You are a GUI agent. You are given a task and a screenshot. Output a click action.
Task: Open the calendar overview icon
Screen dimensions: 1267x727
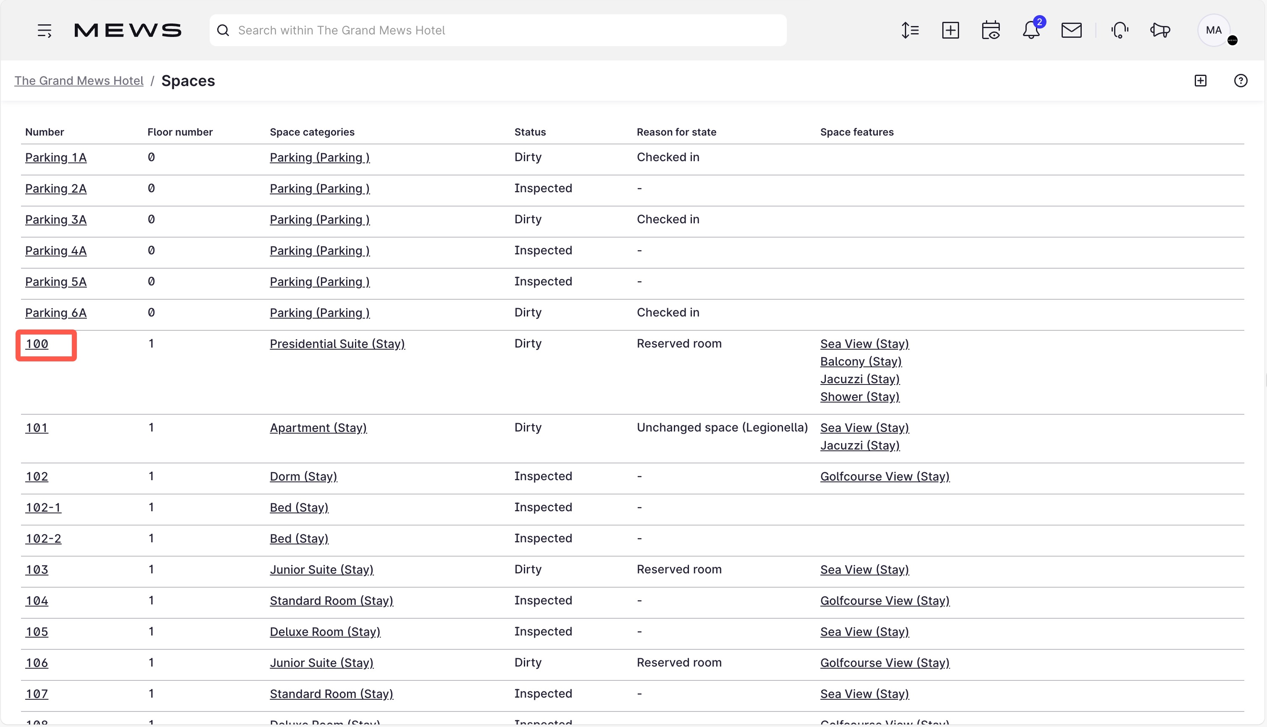click(x=991, y=31)
